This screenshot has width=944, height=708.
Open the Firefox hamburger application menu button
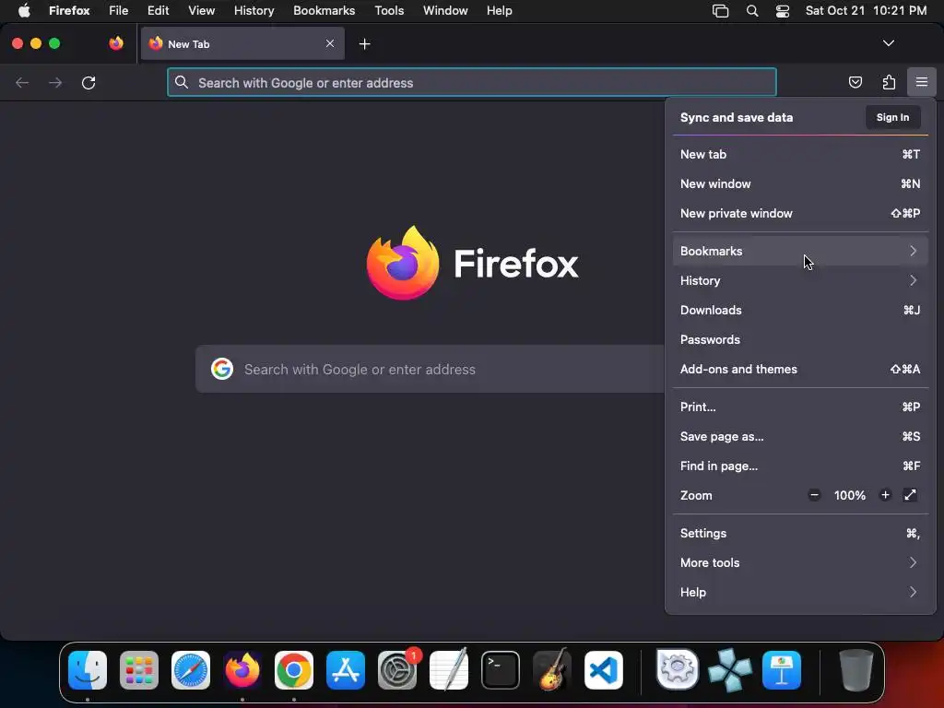click(921, 82)
